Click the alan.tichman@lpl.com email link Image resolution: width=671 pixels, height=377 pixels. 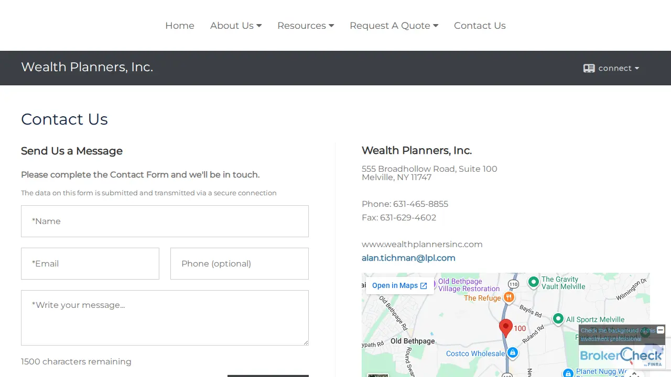point(408,258)
